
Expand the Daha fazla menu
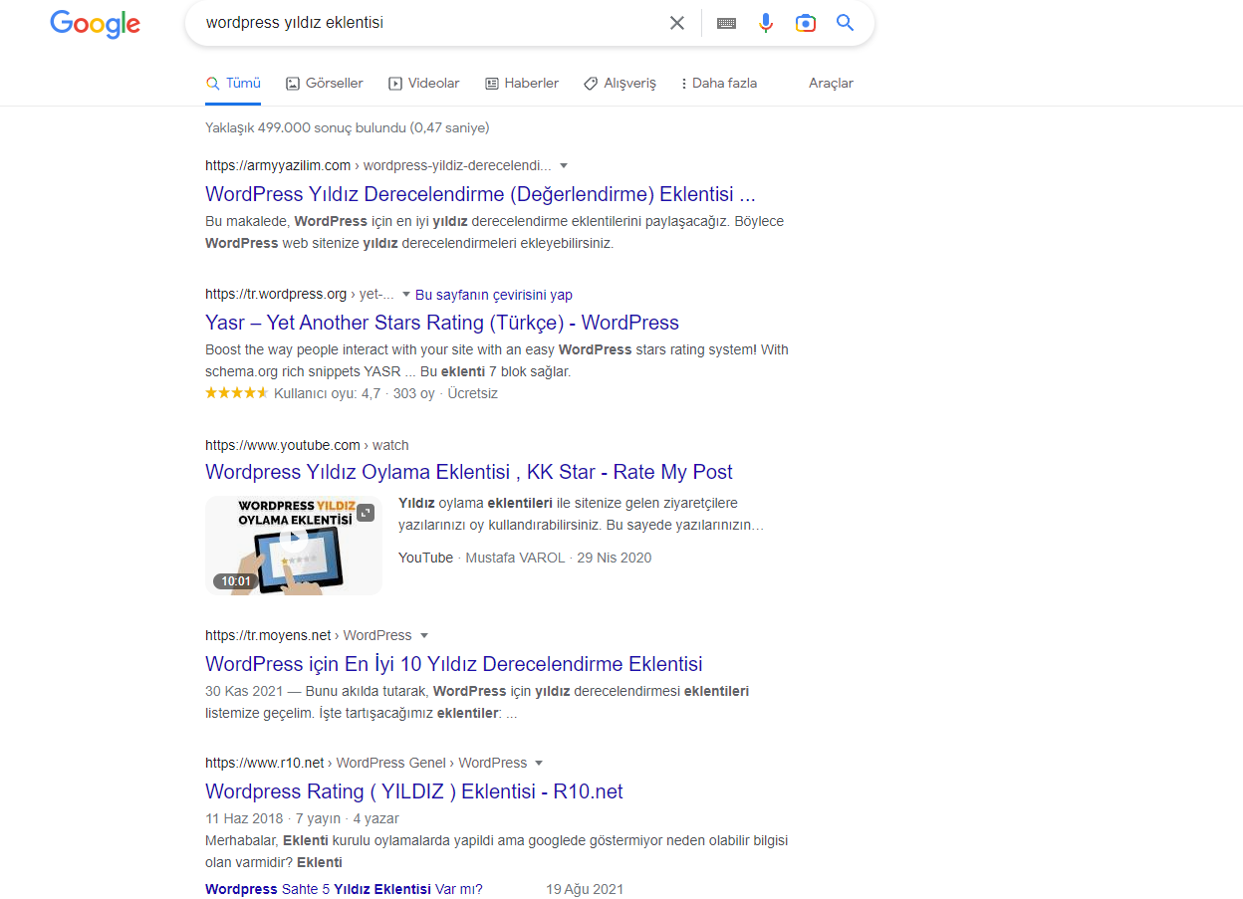pos(718,84)
